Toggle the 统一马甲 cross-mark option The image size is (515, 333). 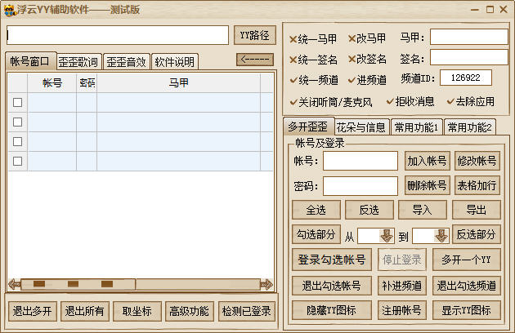(293, 38)
